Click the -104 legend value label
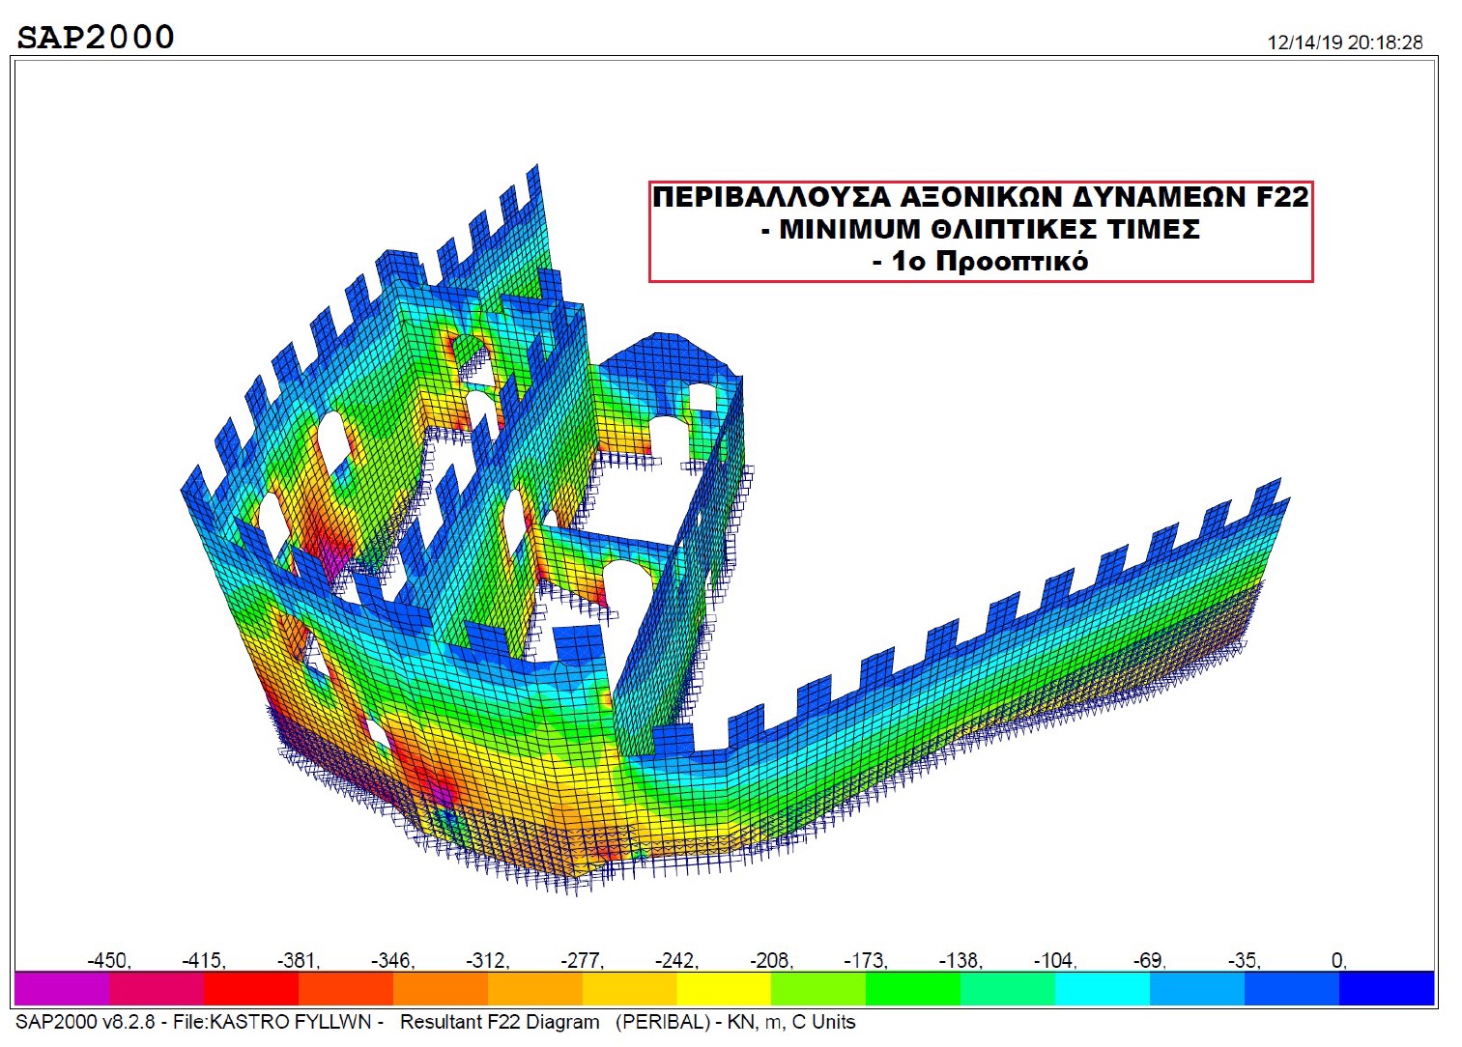Viewport: 1462px width, 1047px height. (x=1054, y=960)
